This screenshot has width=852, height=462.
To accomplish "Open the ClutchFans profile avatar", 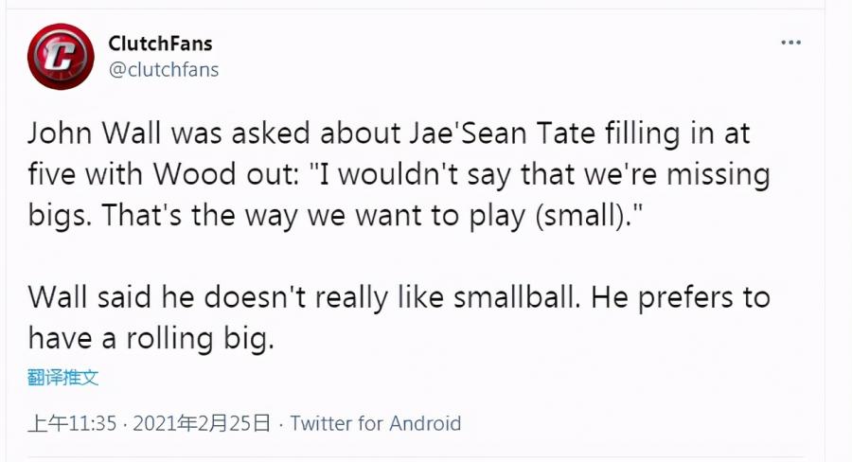I will coord(61,57).
